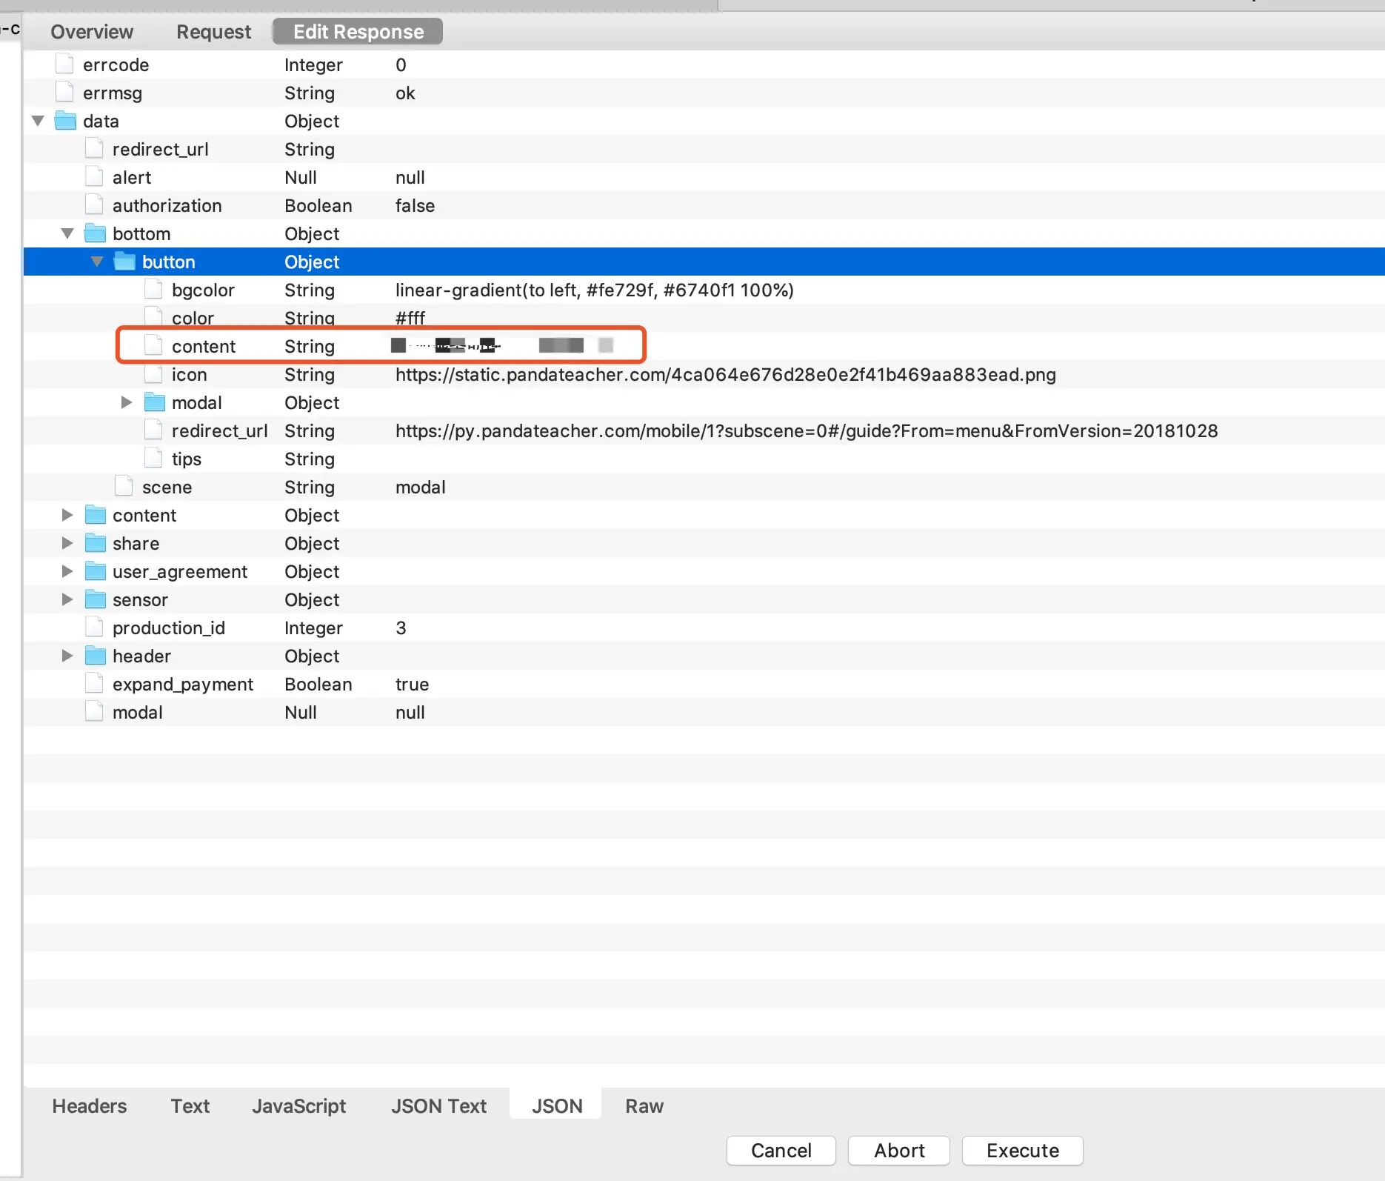Image resolution: width=1385 pixels, height=1181 pixels.
Task: Expand the content object node
Action: coord(67,515)
